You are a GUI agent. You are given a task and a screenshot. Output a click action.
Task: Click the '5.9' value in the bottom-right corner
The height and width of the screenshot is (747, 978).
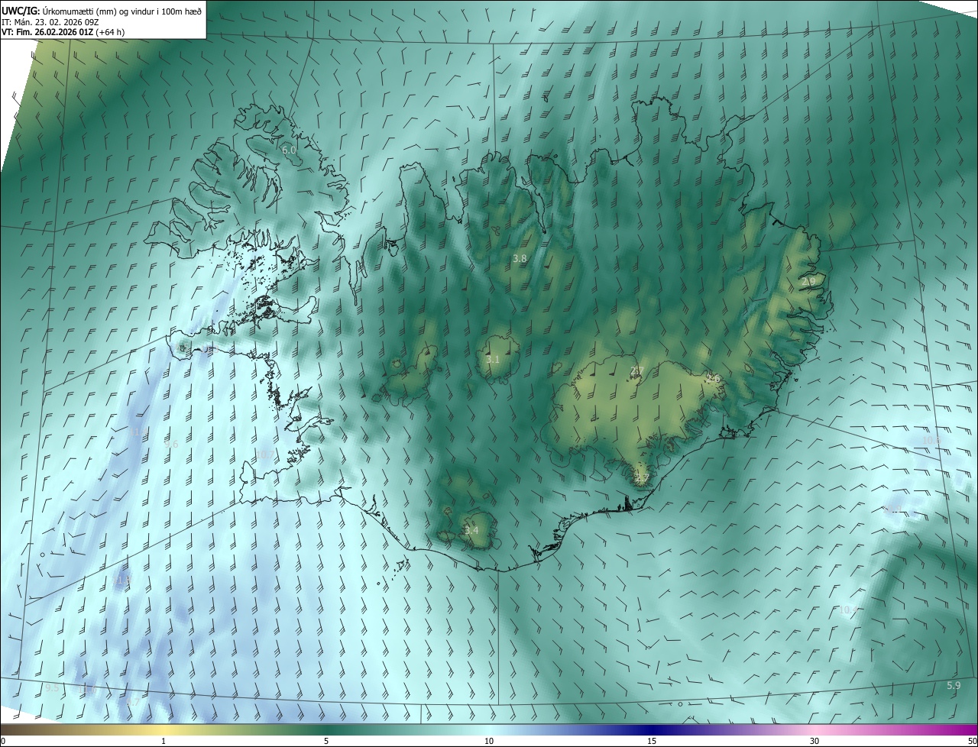(x=954, y=686)
